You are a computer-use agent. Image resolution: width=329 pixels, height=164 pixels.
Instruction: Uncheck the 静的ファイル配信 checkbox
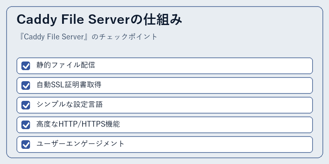pos(26,66)
